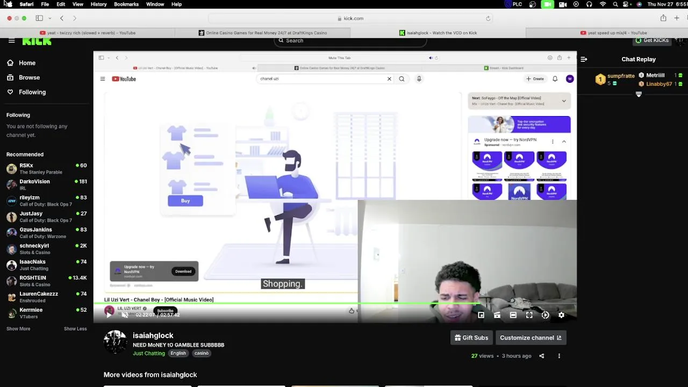688x387 pixels.
Task: Select isaiahglock Watch the VOD tab
Action: point(438,33)
